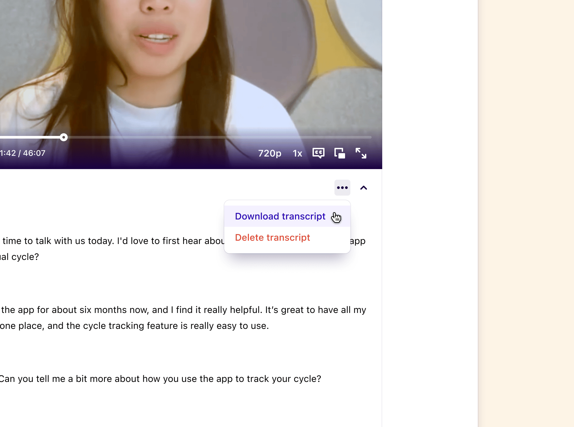Click transcript line 'cycle tracking feature is really easy'
Image resolution: width=574 pixels, height=427 pixels.
tap(134, 326)
